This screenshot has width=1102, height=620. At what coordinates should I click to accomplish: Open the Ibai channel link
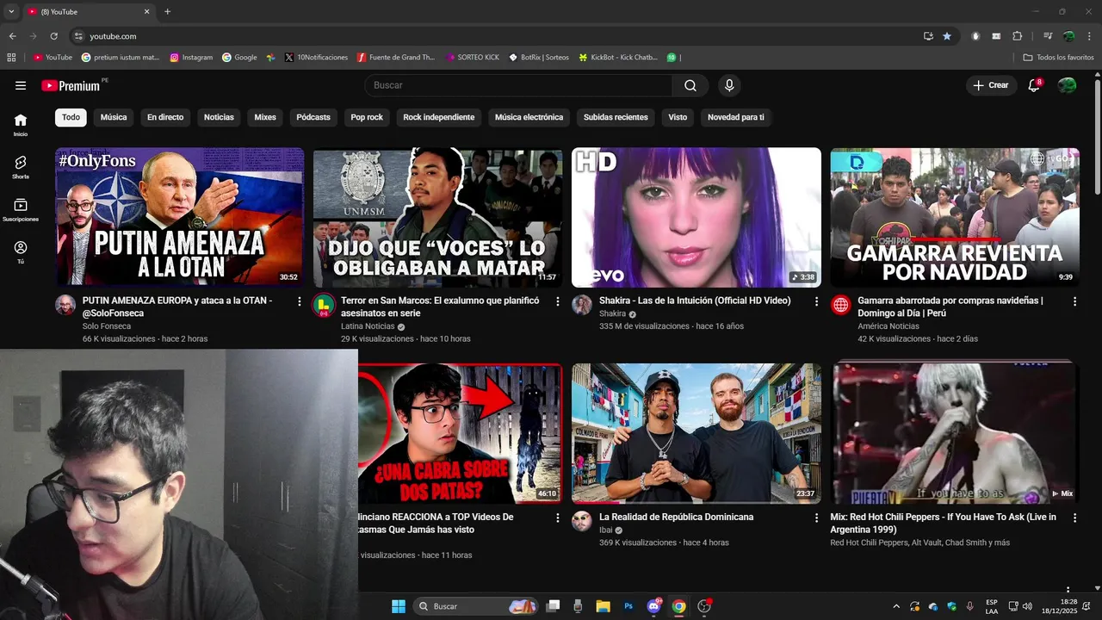[x=606, y=530]
